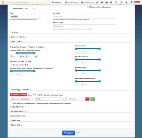Viewport: 142px width, 138px height.
Task: Open the Profile Type(s) dropdown
Action: click(x=29, y=9)
